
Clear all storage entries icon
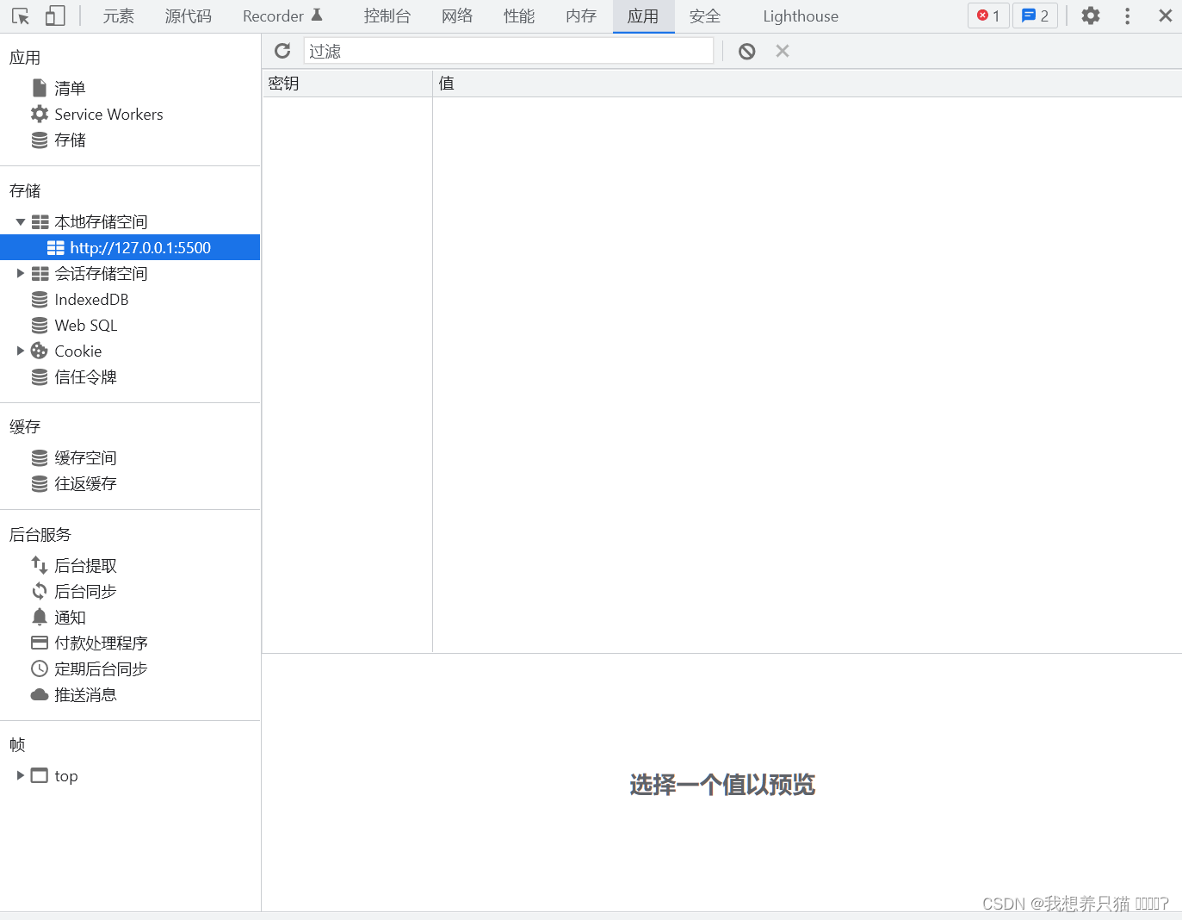pyautogui.click(x=747, y=51)
